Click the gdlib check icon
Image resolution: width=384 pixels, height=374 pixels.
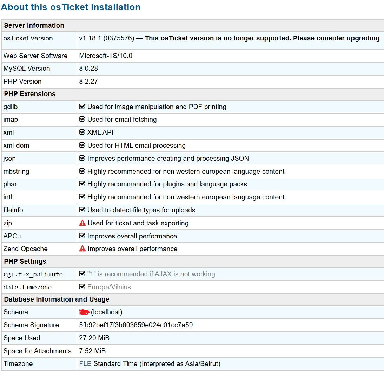click(82, 107)
